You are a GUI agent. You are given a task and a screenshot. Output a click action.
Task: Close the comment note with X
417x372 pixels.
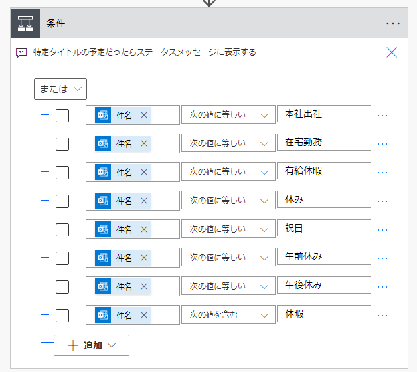392,52
